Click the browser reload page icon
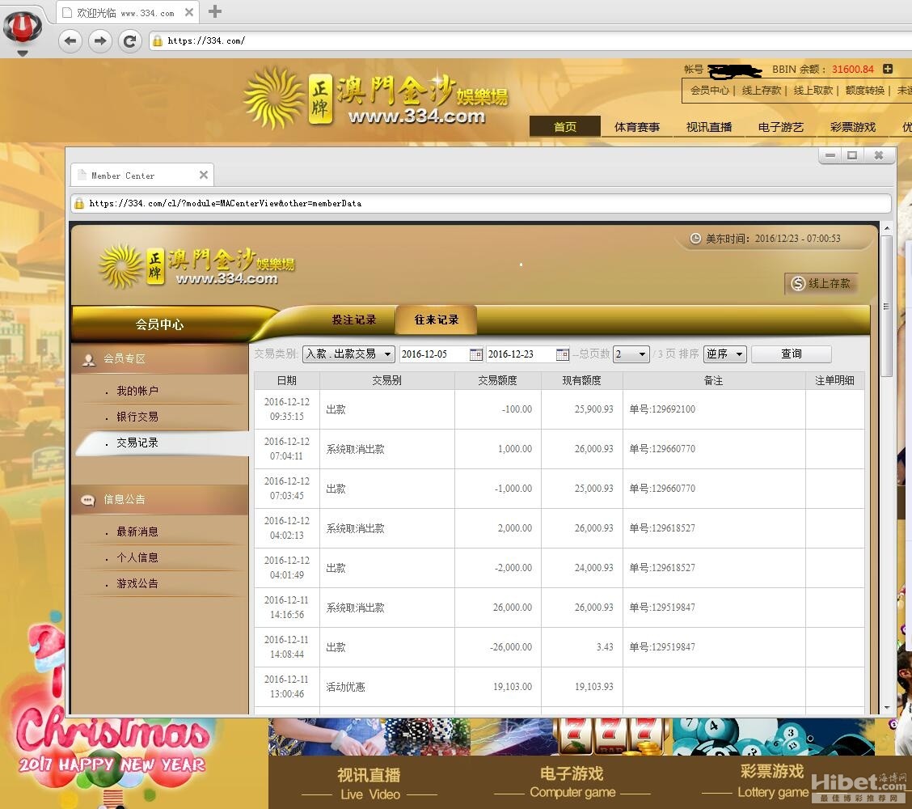This screenshot has height=809, width=912. [129, 40]
